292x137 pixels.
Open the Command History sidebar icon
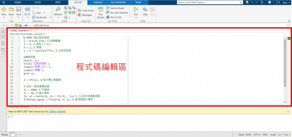(3, 50)
